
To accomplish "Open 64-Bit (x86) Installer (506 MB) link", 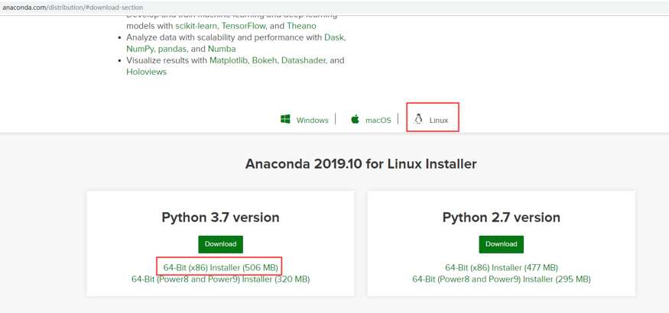I will (221, 268).
